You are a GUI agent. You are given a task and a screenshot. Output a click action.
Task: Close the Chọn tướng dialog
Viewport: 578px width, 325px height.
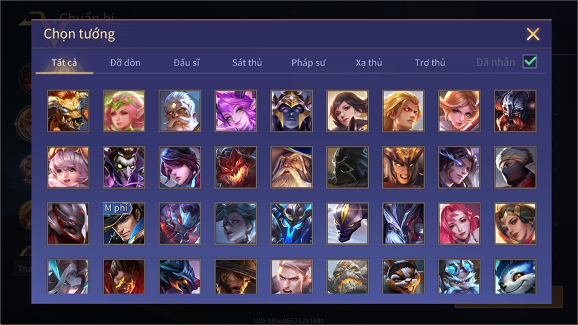(x=532, y=34)
